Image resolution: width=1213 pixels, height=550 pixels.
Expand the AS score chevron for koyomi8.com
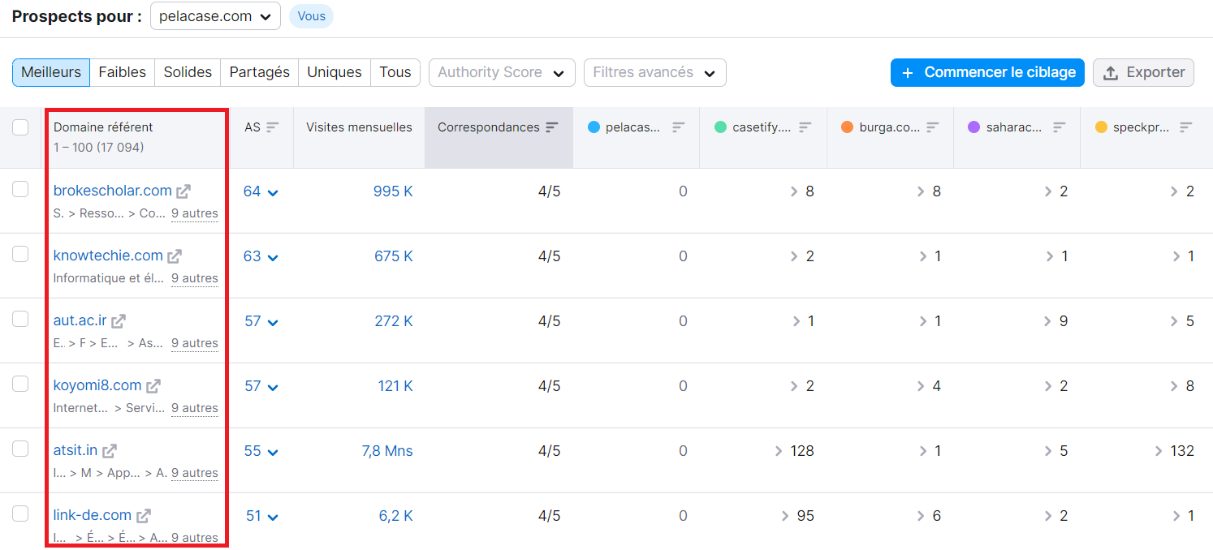pos(271,386)
